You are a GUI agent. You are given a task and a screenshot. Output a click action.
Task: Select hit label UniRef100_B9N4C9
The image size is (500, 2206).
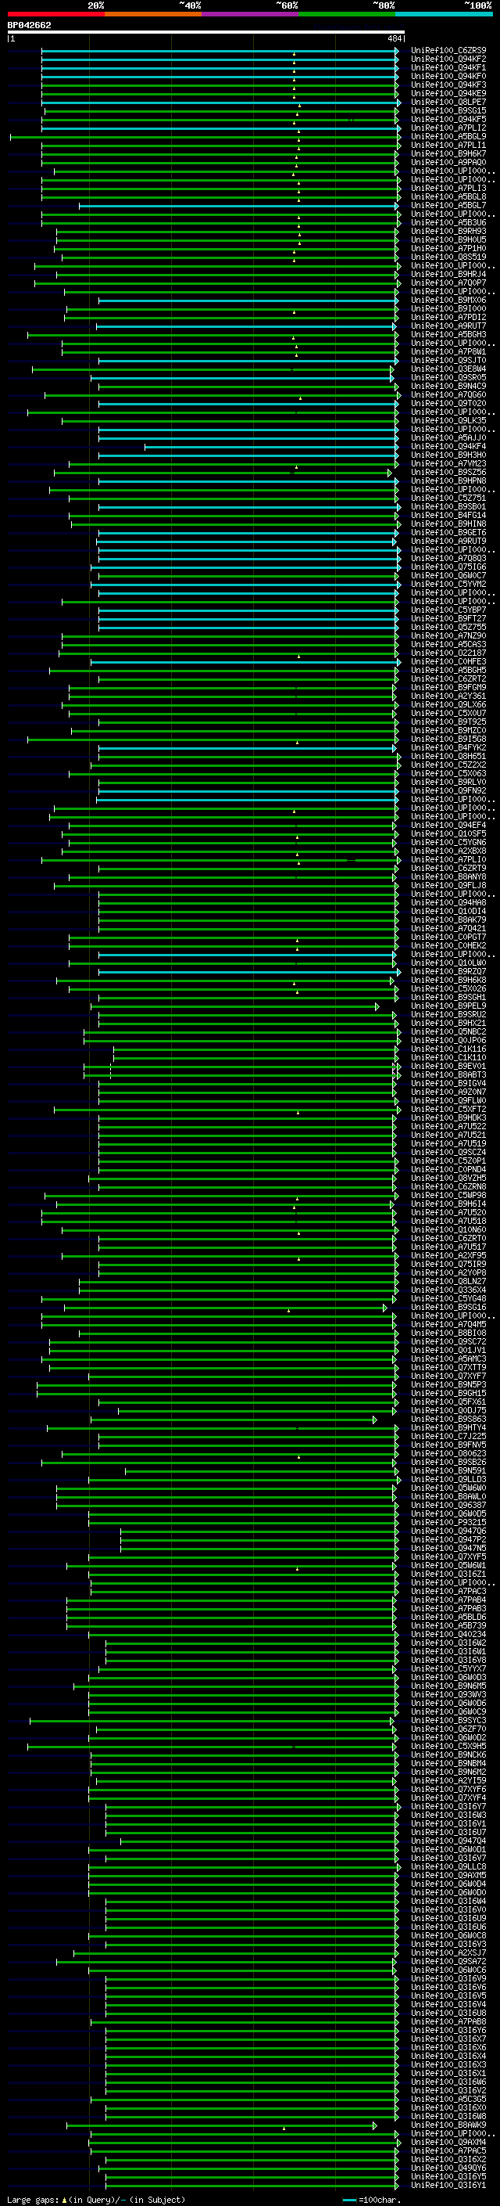pos(448,387)
